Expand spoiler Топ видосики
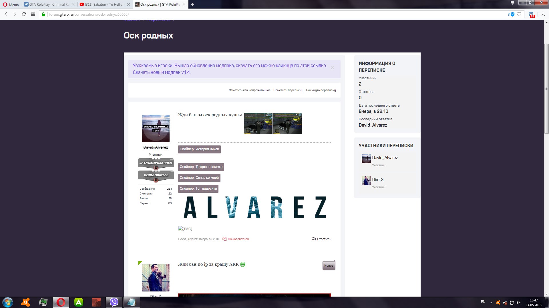Screen dimensions: 549x308 point(198,189)
